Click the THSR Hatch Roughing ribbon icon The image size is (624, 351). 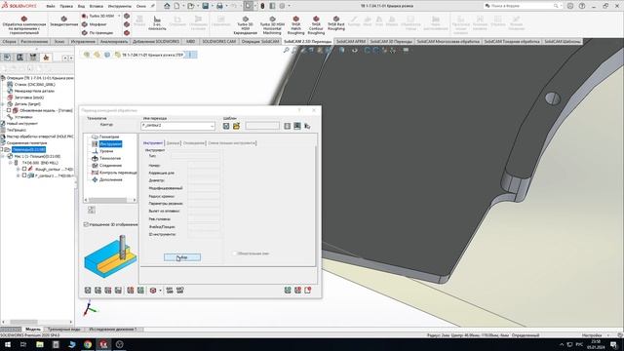coord(295,25)
